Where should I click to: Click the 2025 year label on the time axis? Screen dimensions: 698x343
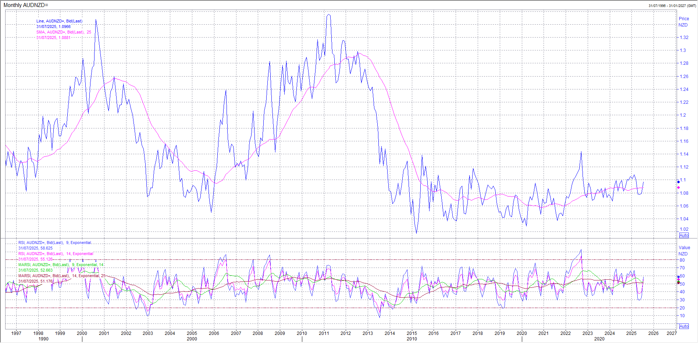631,333
